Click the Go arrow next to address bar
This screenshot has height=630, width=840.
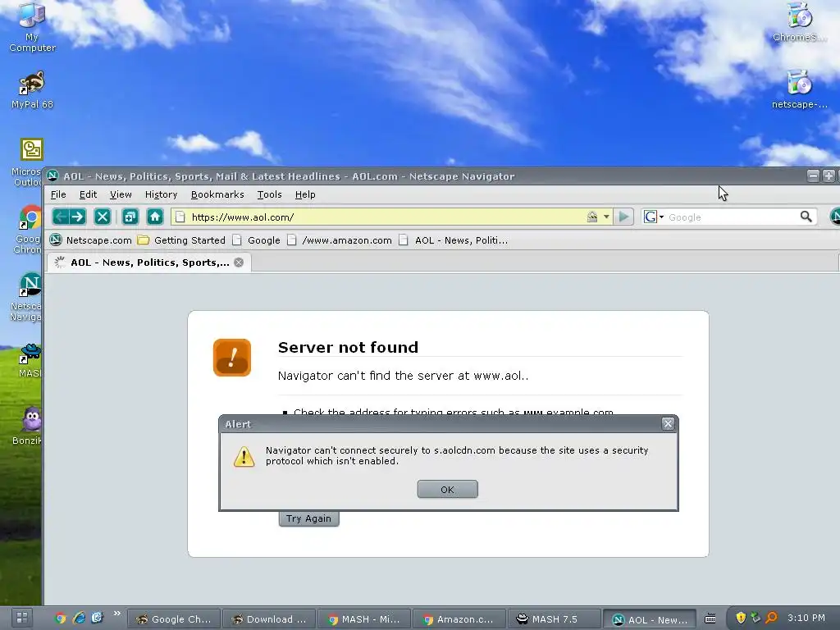[623, 217]
